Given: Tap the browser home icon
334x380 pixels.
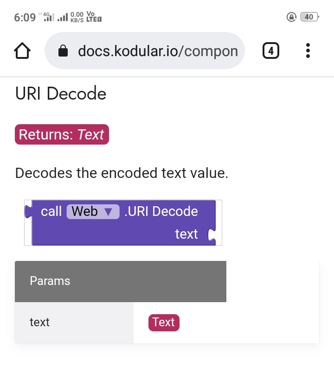Looking at the screenshot, I should click(x=23, y=51).
